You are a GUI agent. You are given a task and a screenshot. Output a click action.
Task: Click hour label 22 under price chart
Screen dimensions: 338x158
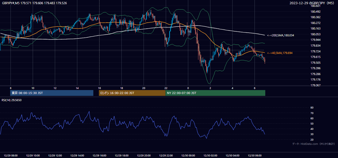pyautogui.click(x=166, y=88)
